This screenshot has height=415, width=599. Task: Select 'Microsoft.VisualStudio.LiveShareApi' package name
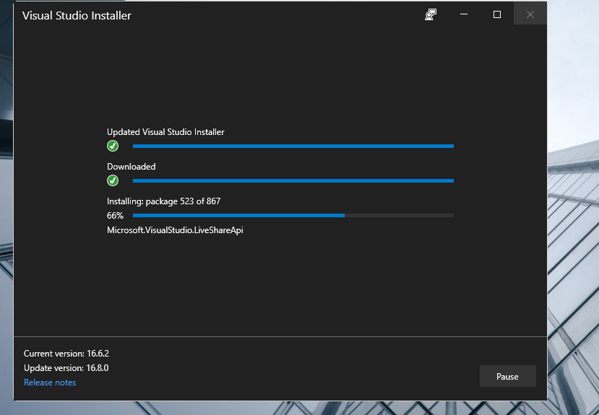(175, 230)
